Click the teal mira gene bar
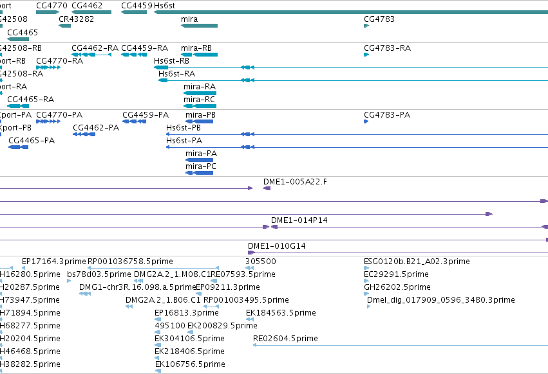This screenshot has width=548, height=374. 199,26
